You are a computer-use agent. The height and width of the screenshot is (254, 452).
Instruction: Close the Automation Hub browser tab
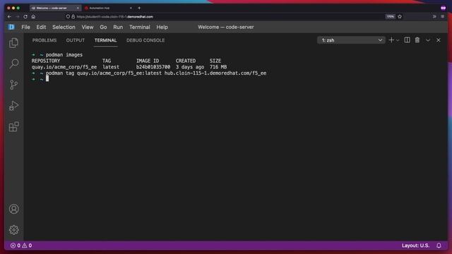pos(131,8)
